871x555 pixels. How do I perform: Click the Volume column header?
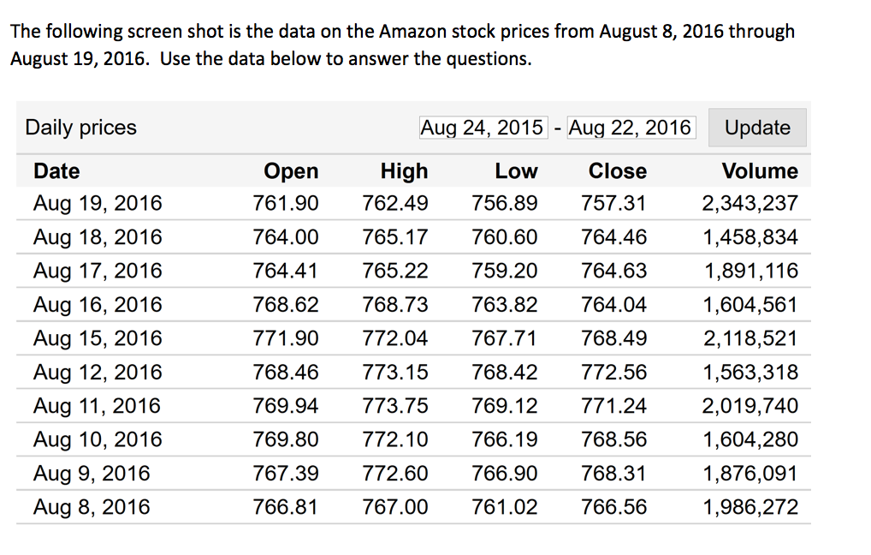760,170
